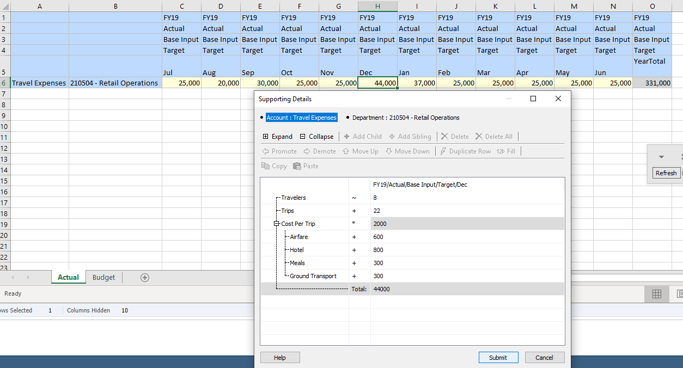Click the Dec cell with 44,000
The image size is (683, 368).
[x=377, y=83]
